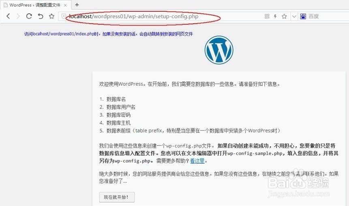The height and width of the screenshot is (206, 349).
Task: Click the favorites star icon left of address bar
Action: click(51, 16)
